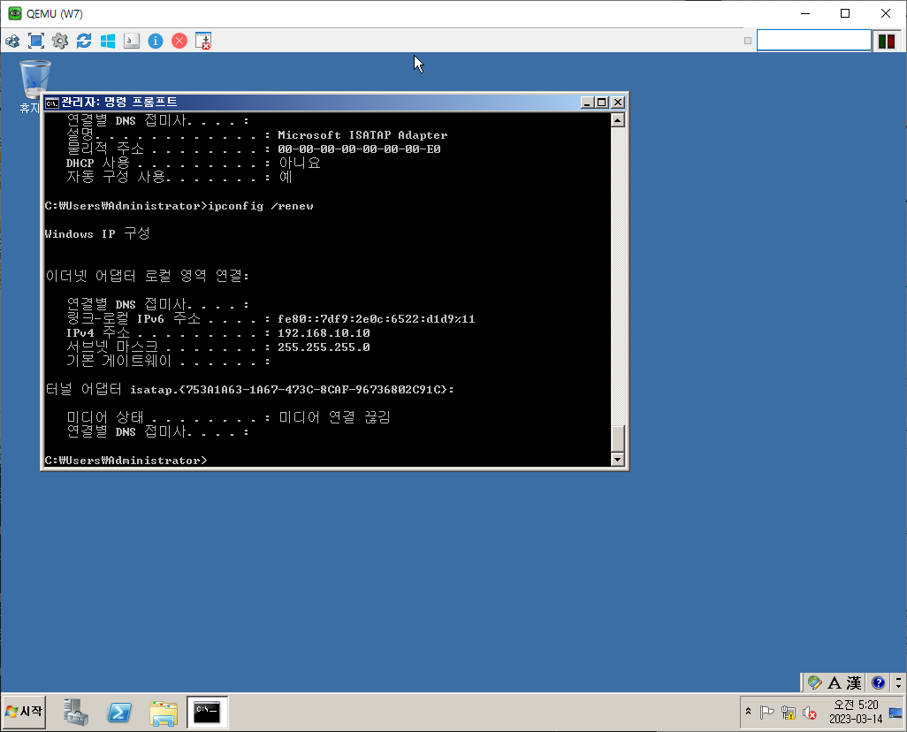Open command prompt title bar system icon

click(52, 103)
